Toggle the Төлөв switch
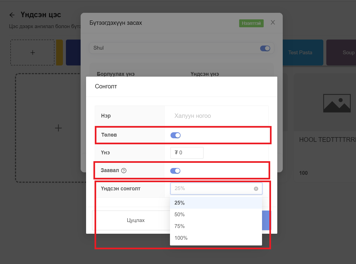 click(x=175, y=135)
